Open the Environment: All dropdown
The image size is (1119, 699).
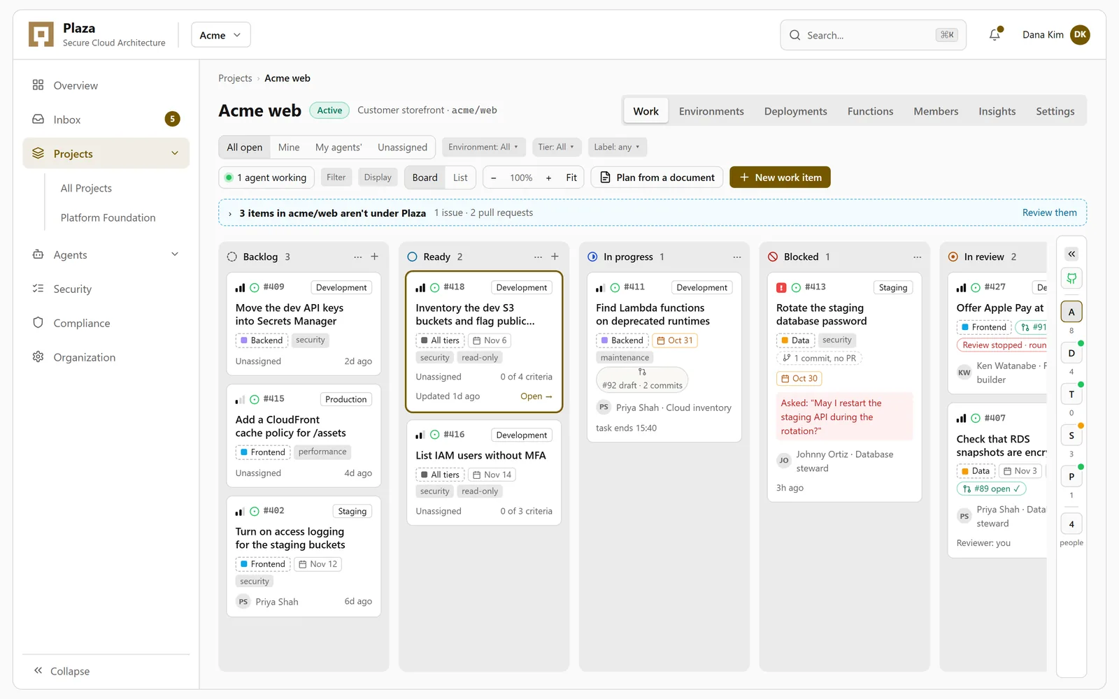(483, 147)
